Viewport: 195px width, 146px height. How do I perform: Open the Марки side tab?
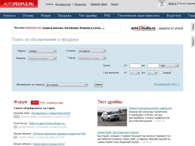193,42
